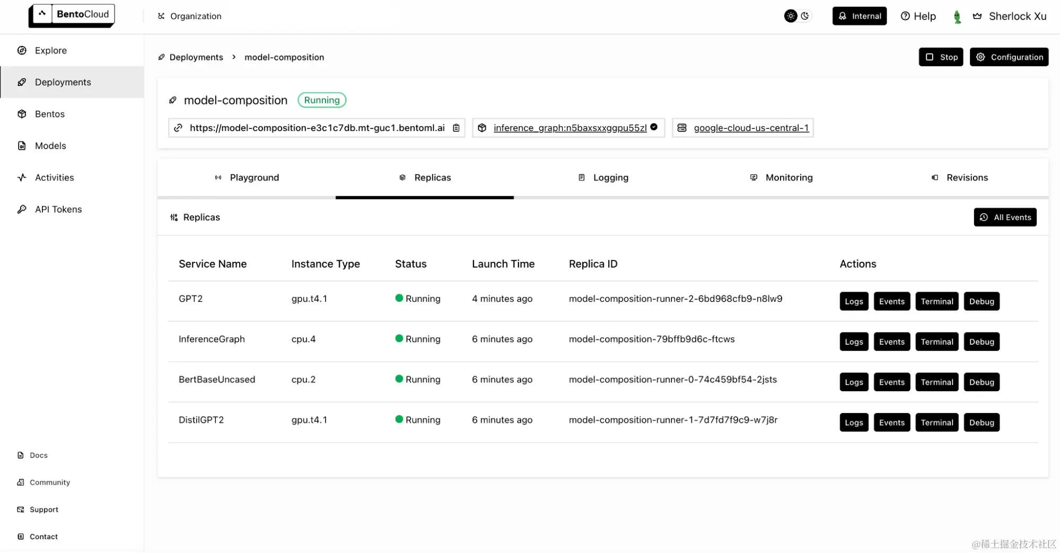Open Terminal for GPT2 replica
1060x553 pixels.
pos(937,302)
